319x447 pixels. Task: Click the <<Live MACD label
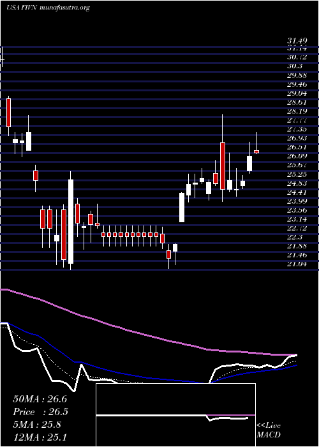269,430
